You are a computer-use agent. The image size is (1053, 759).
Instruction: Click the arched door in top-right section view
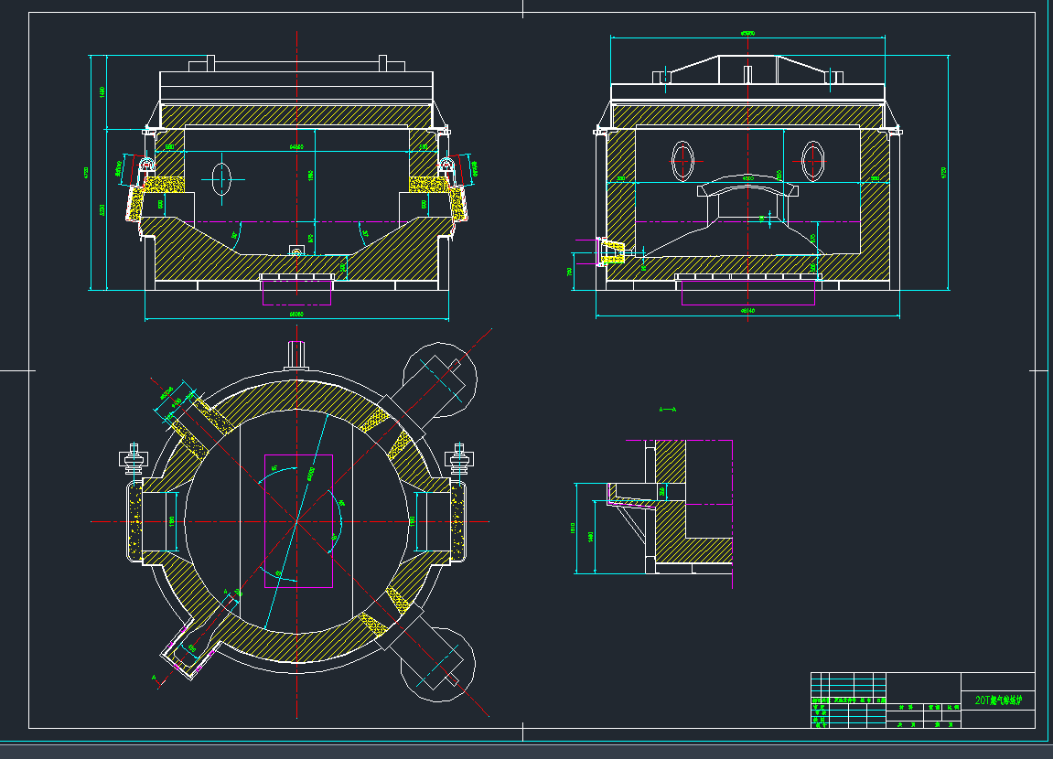(748, 189)
